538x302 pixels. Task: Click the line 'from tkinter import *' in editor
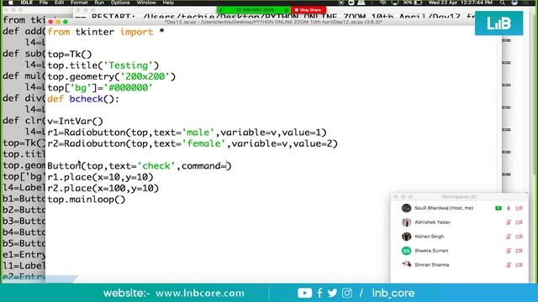click(x=106, y=32)
